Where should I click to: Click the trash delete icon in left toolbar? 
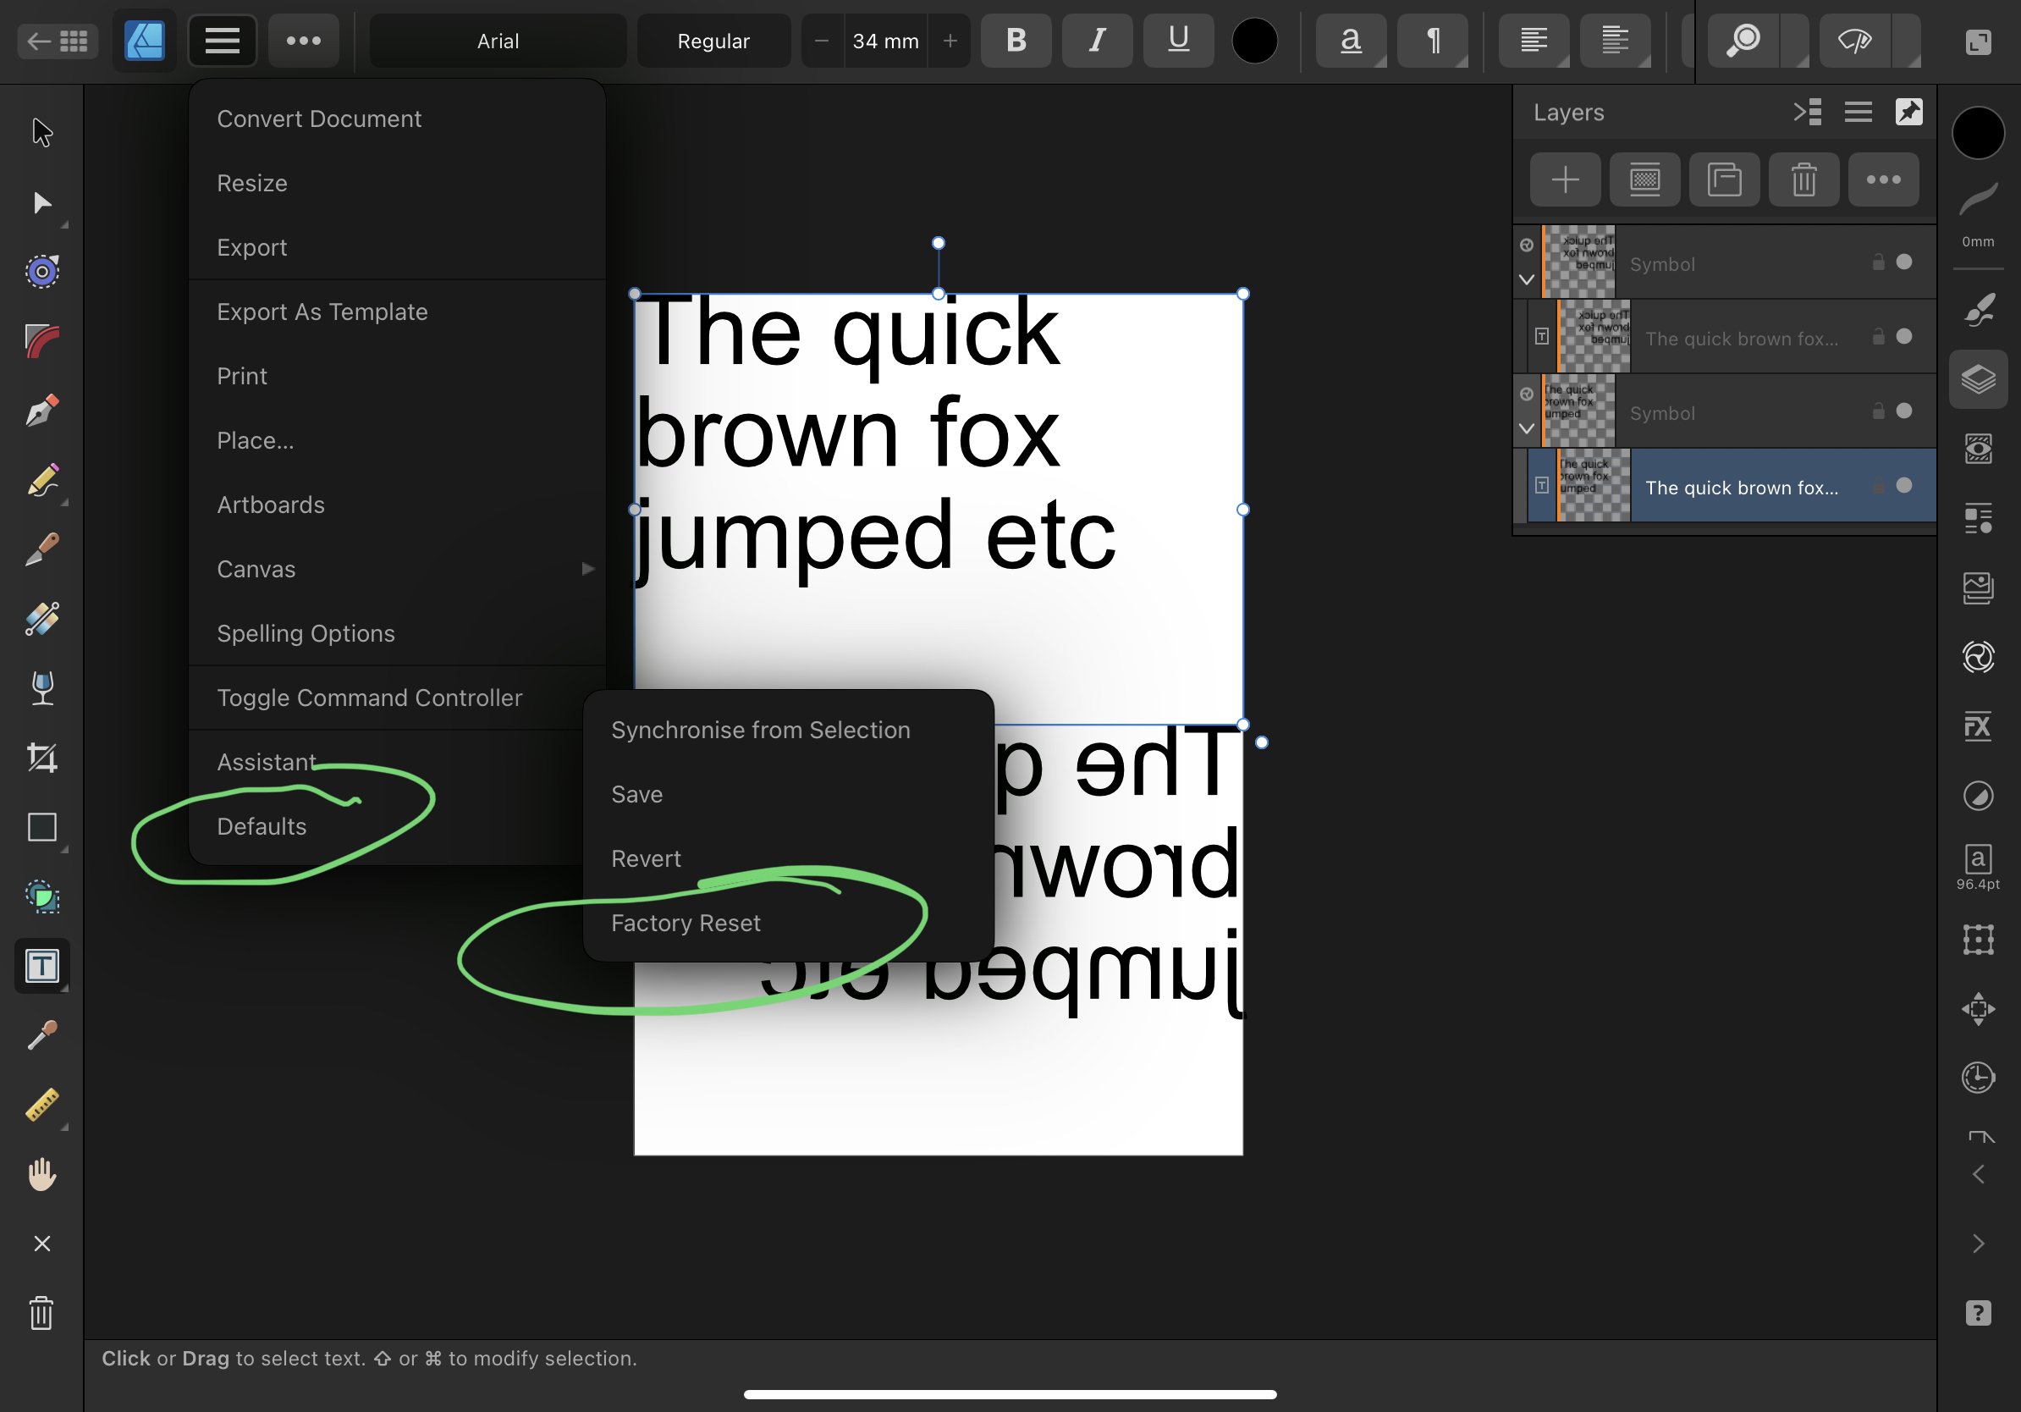coord(41,1314)
